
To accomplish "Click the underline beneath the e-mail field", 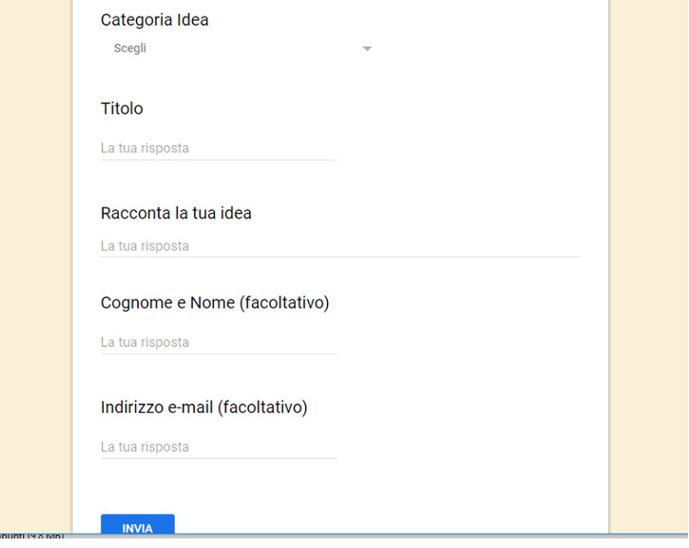I will point(218,458).
